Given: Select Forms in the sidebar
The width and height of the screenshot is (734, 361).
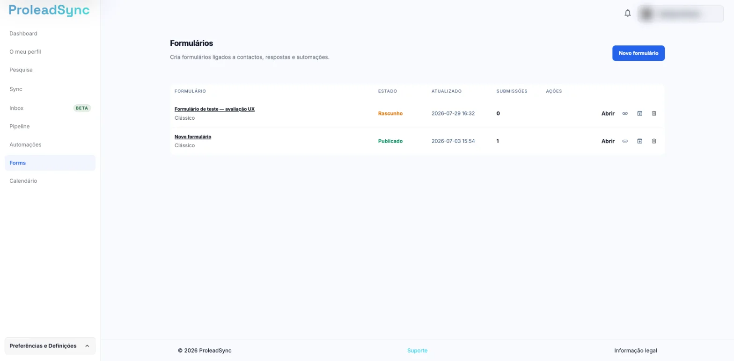Looking at the screenshot, I should pyautogui.click(x=50, y=163).
